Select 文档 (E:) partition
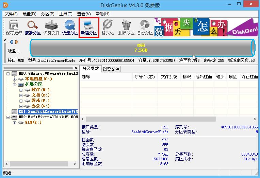260x178 pixels. pyautogui.click(x=40, y=95)
